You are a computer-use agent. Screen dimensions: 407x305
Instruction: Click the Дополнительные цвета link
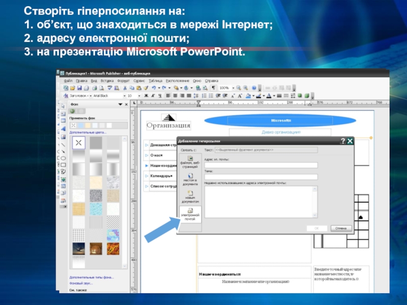pyautogui.click(x=88, y=132)
